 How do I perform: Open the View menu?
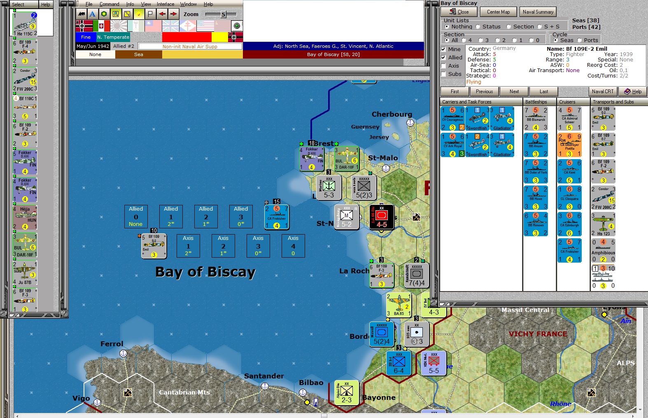146,4
